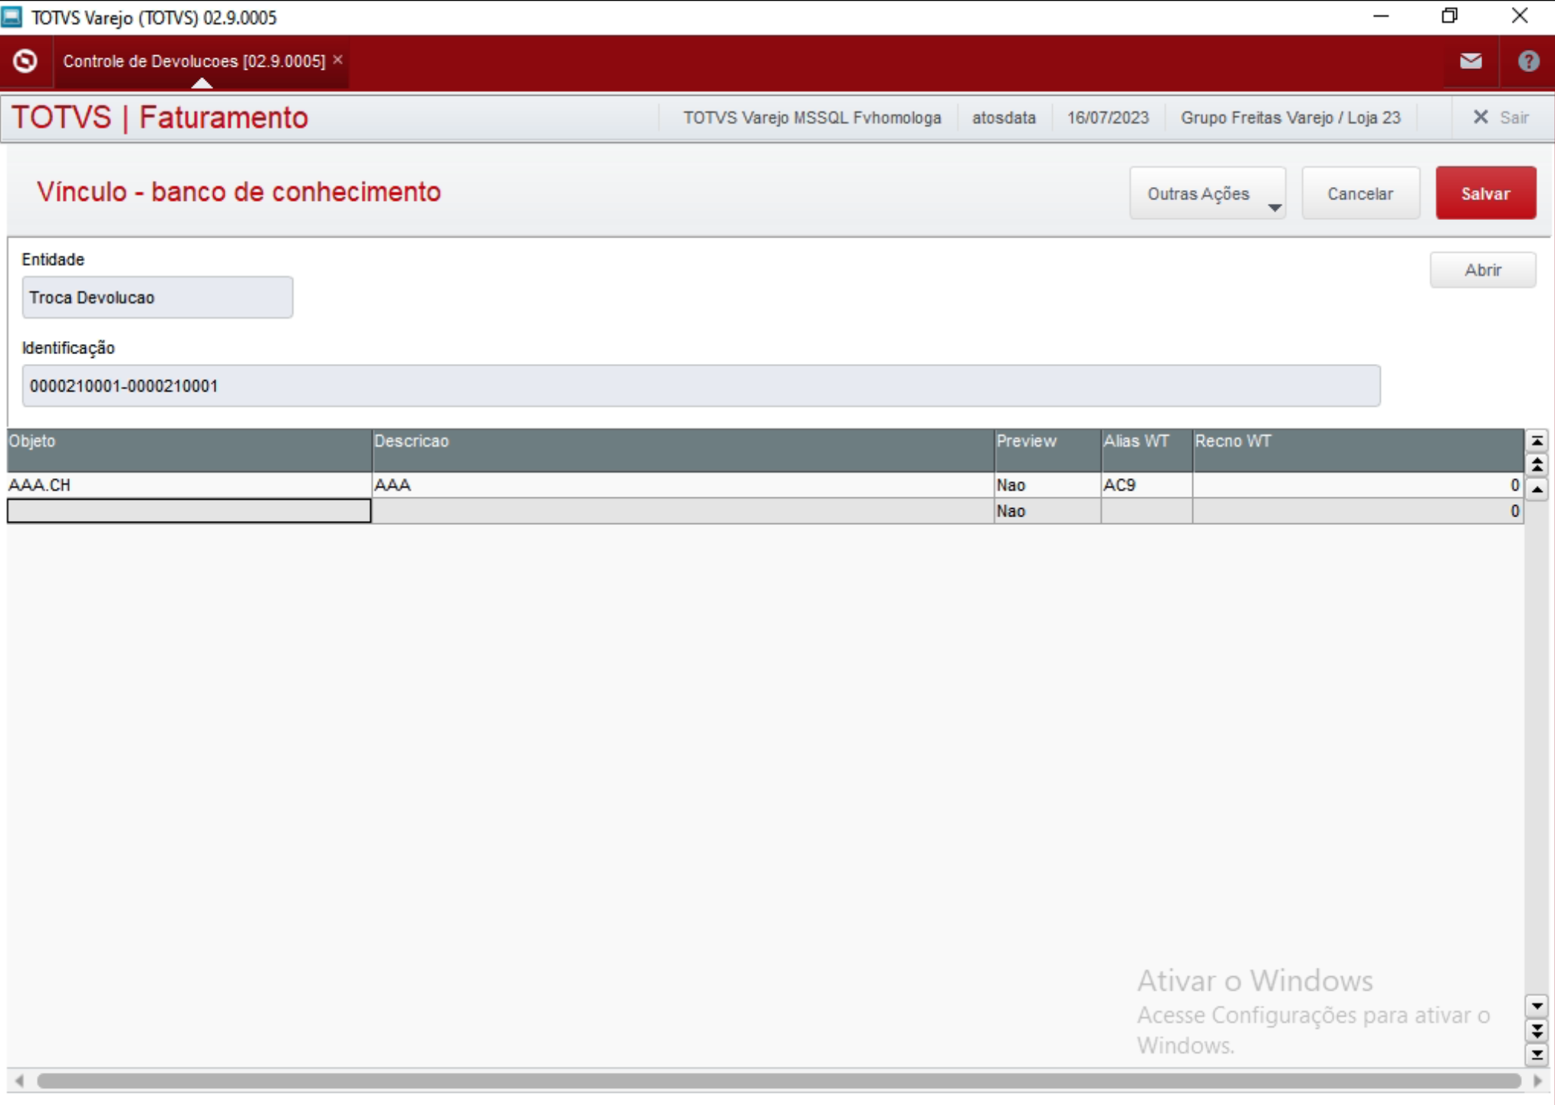1555x1105 pixels.
Task: Click the horizontal scrollbar left arrow
Action: 19,1080
